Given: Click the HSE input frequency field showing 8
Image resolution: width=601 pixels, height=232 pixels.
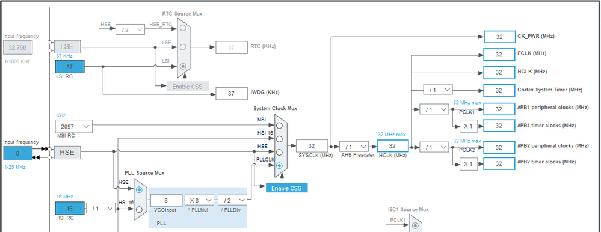Looking at the screenshot, I should [18, 153].
